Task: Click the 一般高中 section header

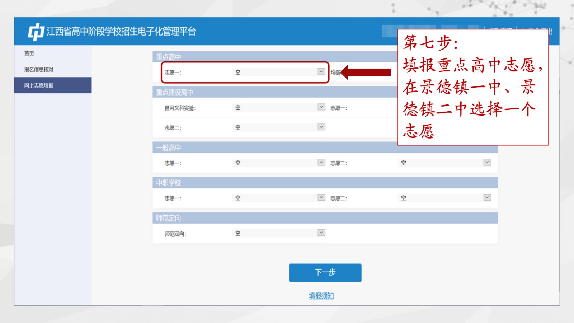Action: [169, 148]
